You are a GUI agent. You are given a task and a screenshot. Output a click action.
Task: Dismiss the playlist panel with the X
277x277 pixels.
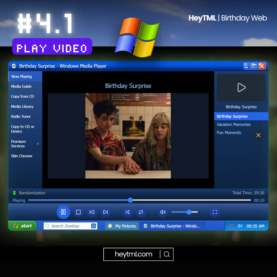tap(258, 135)
